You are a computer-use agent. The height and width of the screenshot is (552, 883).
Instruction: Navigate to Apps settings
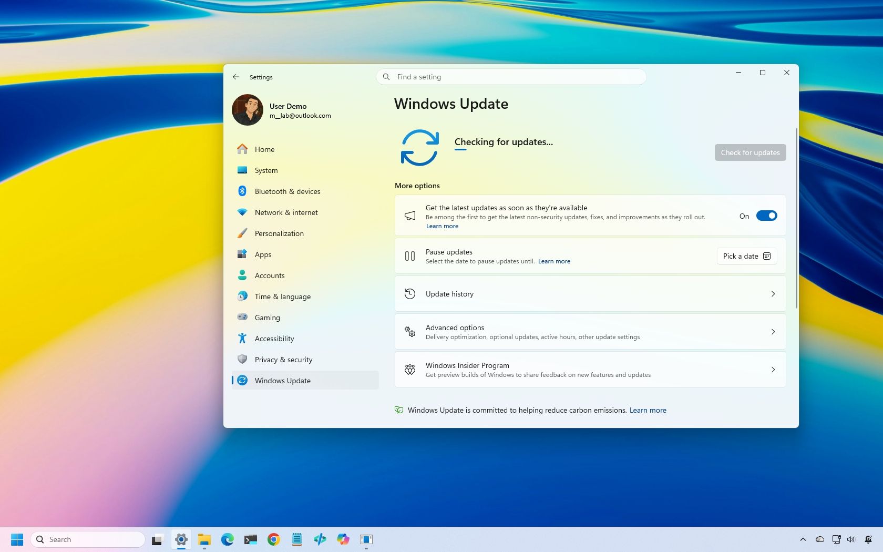(305, 254)
